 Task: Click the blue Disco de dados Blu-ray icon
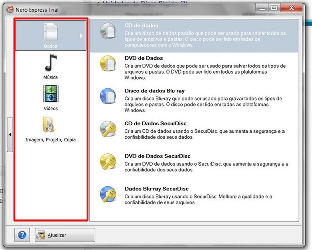(108, 96)
